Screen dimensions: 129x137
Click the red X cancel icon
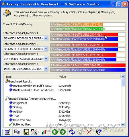(89, 132)
